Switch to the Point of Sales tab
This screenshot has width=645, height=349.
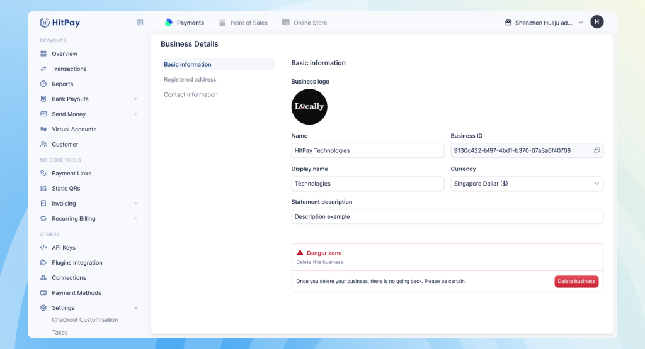point(243,23)
